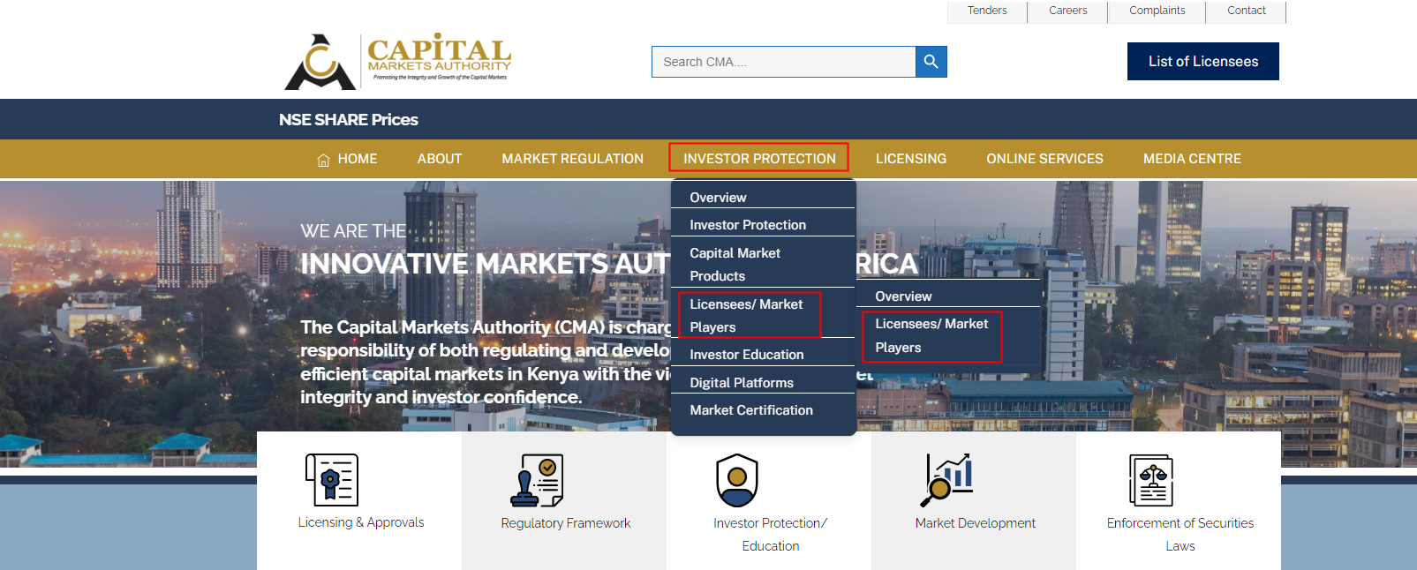Select HOME in the navigation bar
1417x570 pixels.
[x=358, y=159]
